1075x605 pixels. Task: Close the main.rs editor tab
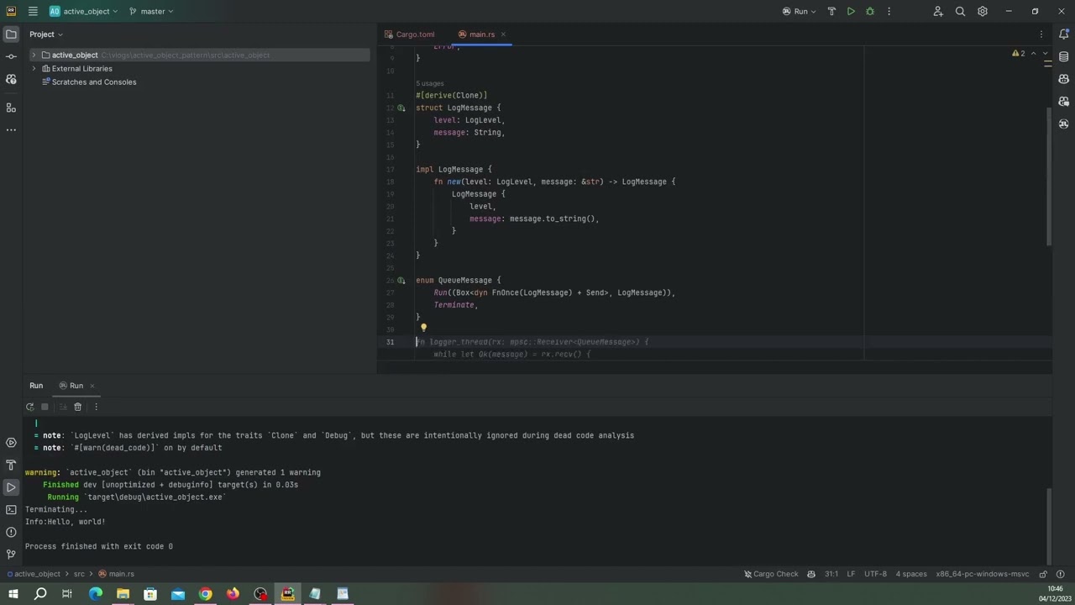(503, 34)
